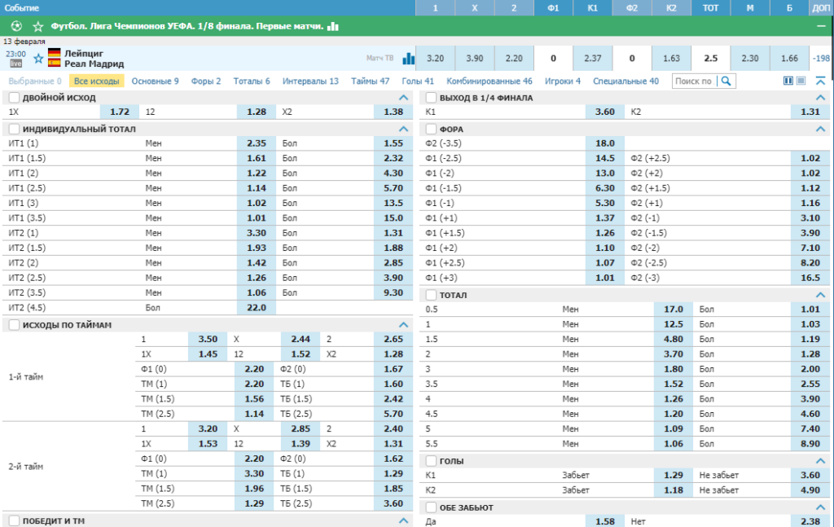834x527 pixels.
Task: Select Ф2 (-3.5) odds 18.0
Action: 605,143
